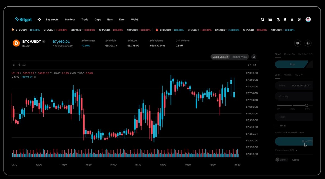Open the language globe icon

299,20
